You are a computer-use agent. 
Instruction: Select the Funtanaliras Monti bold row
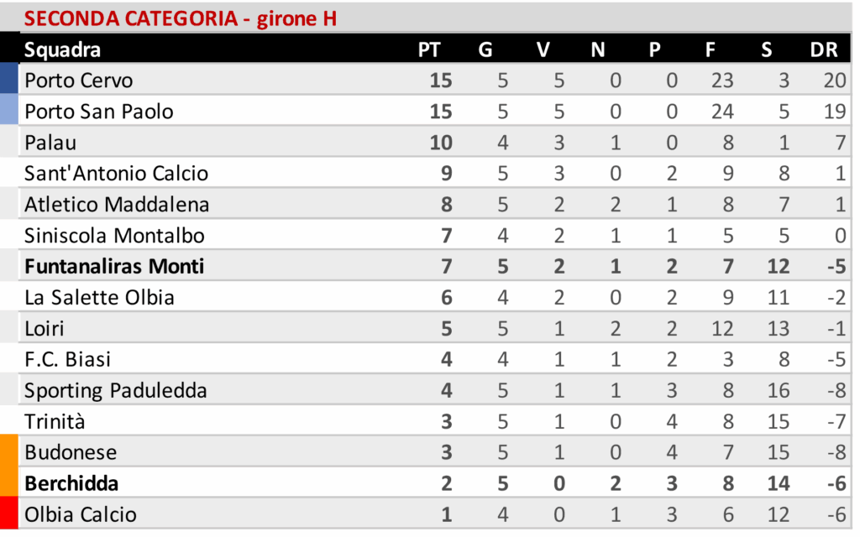434,265
